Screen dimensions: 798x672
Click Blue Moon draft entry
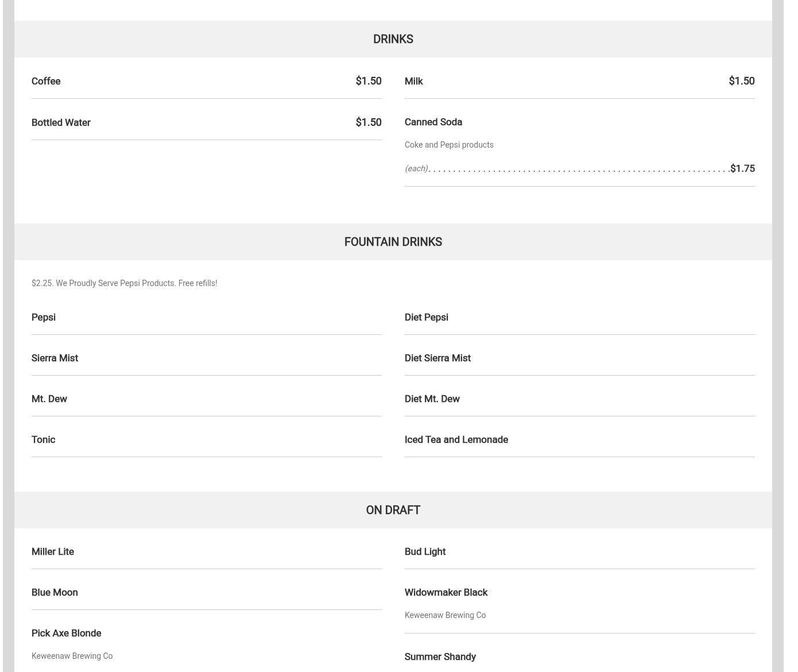pos(55,592)
